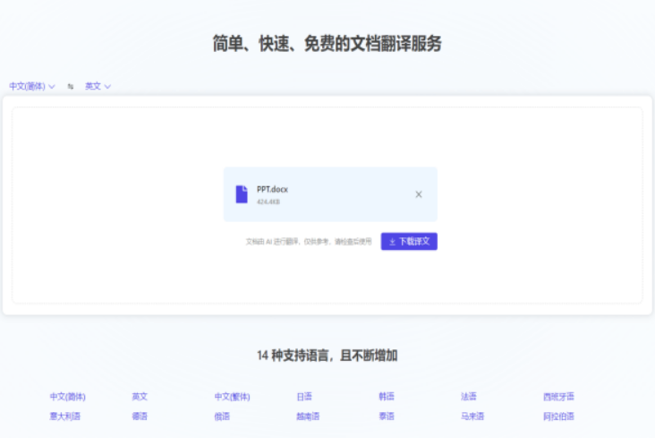
Task: Click the purple document file icon
Action: (242, 194)
